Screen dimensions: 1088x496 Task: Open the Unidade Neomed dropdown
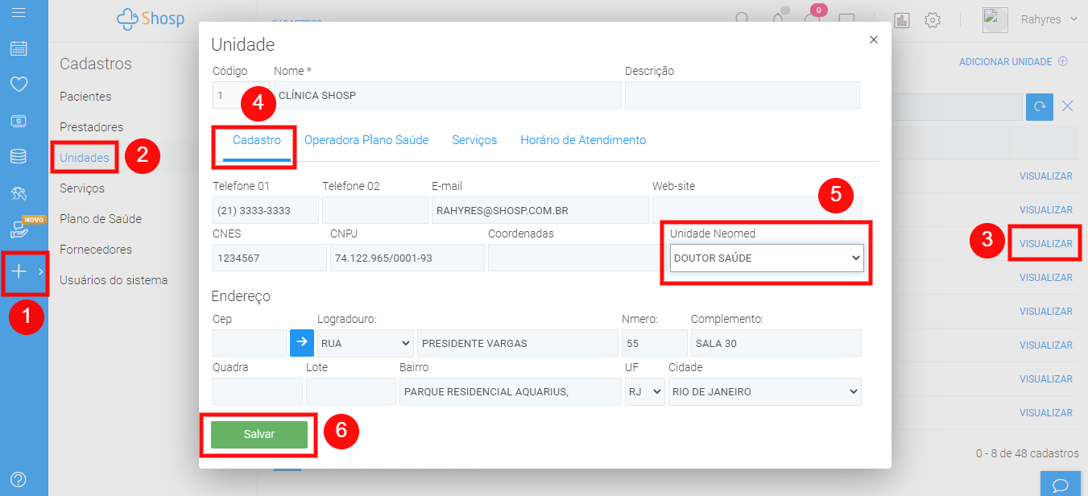(767, 258)
